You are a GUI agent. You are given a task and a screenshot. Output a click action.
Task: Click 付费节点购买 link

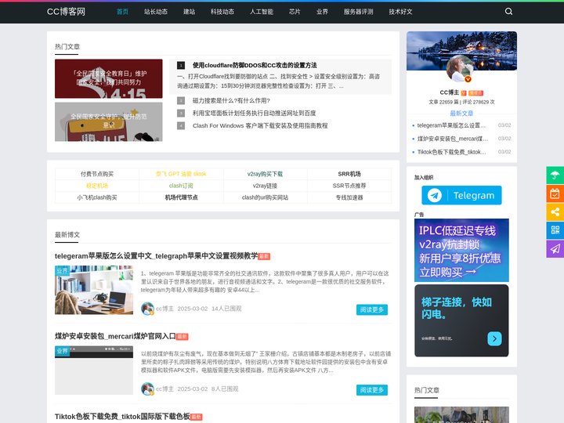pyautogui.click(x=97, y=174)
